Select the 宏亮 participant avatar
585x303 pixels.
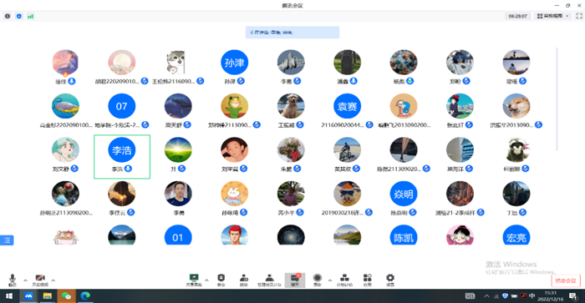pos(516,235)
